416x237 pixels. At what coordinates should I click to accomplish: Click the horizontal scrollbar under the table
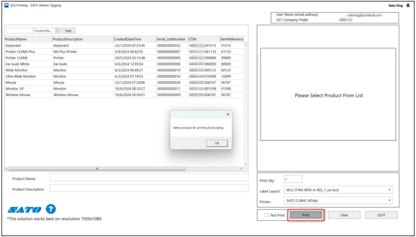pos(96,169)
